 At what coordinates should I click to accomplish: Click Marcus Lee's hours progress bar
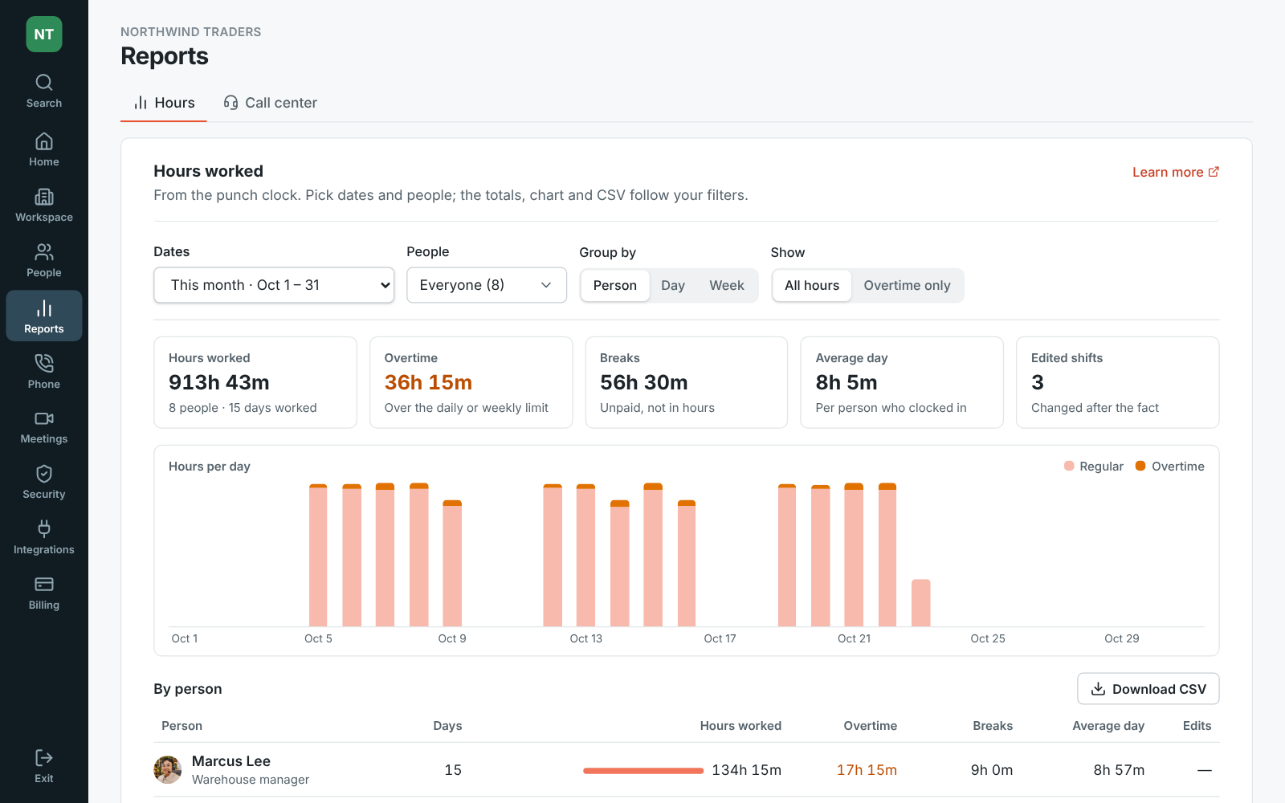click(x=643, y=771)
